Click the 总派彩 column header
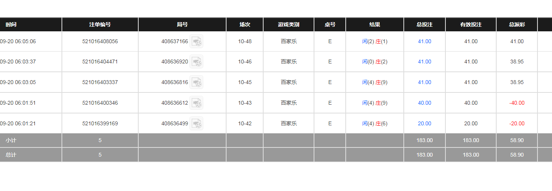This screenshot has height=191, width=552. coord(517,24)
